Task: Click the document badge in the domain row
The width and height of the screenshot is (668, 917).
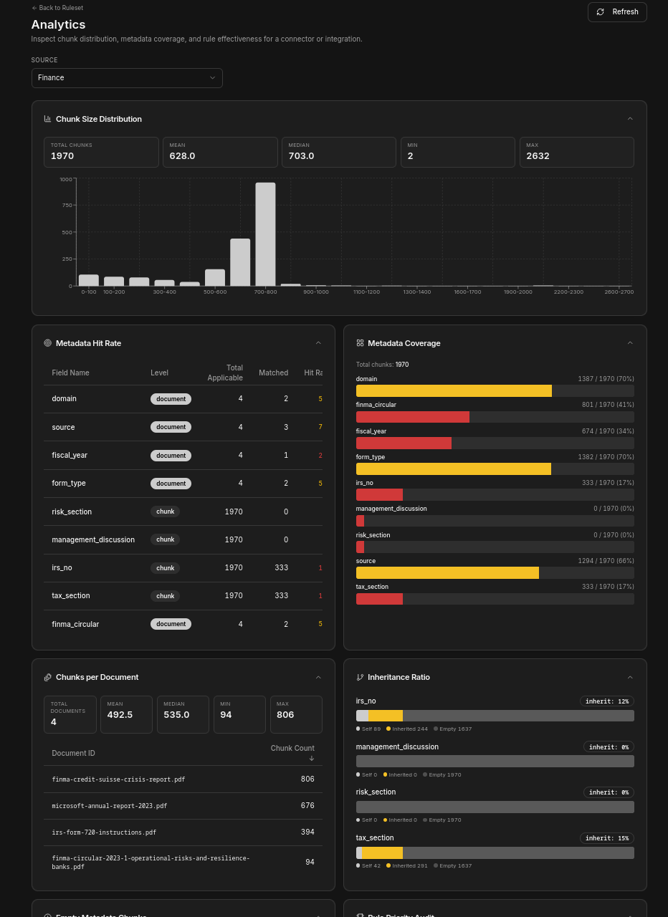Action: pyautogui.click(x=171, y=399)
